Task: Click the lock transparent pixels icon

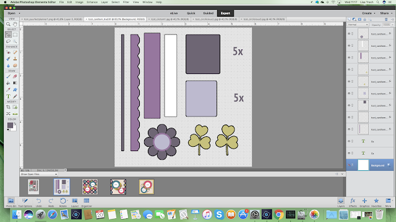Action: click(x=370, y=19)
